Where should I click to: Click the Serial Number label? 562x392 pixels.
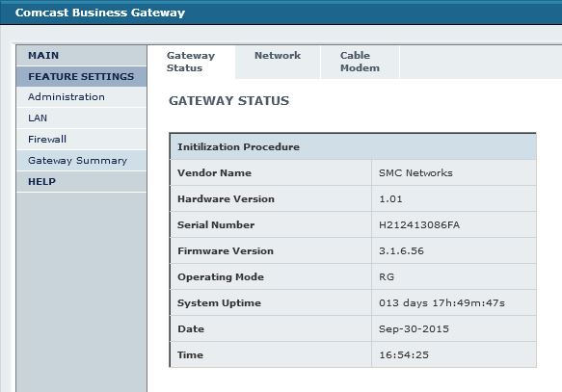216,225
